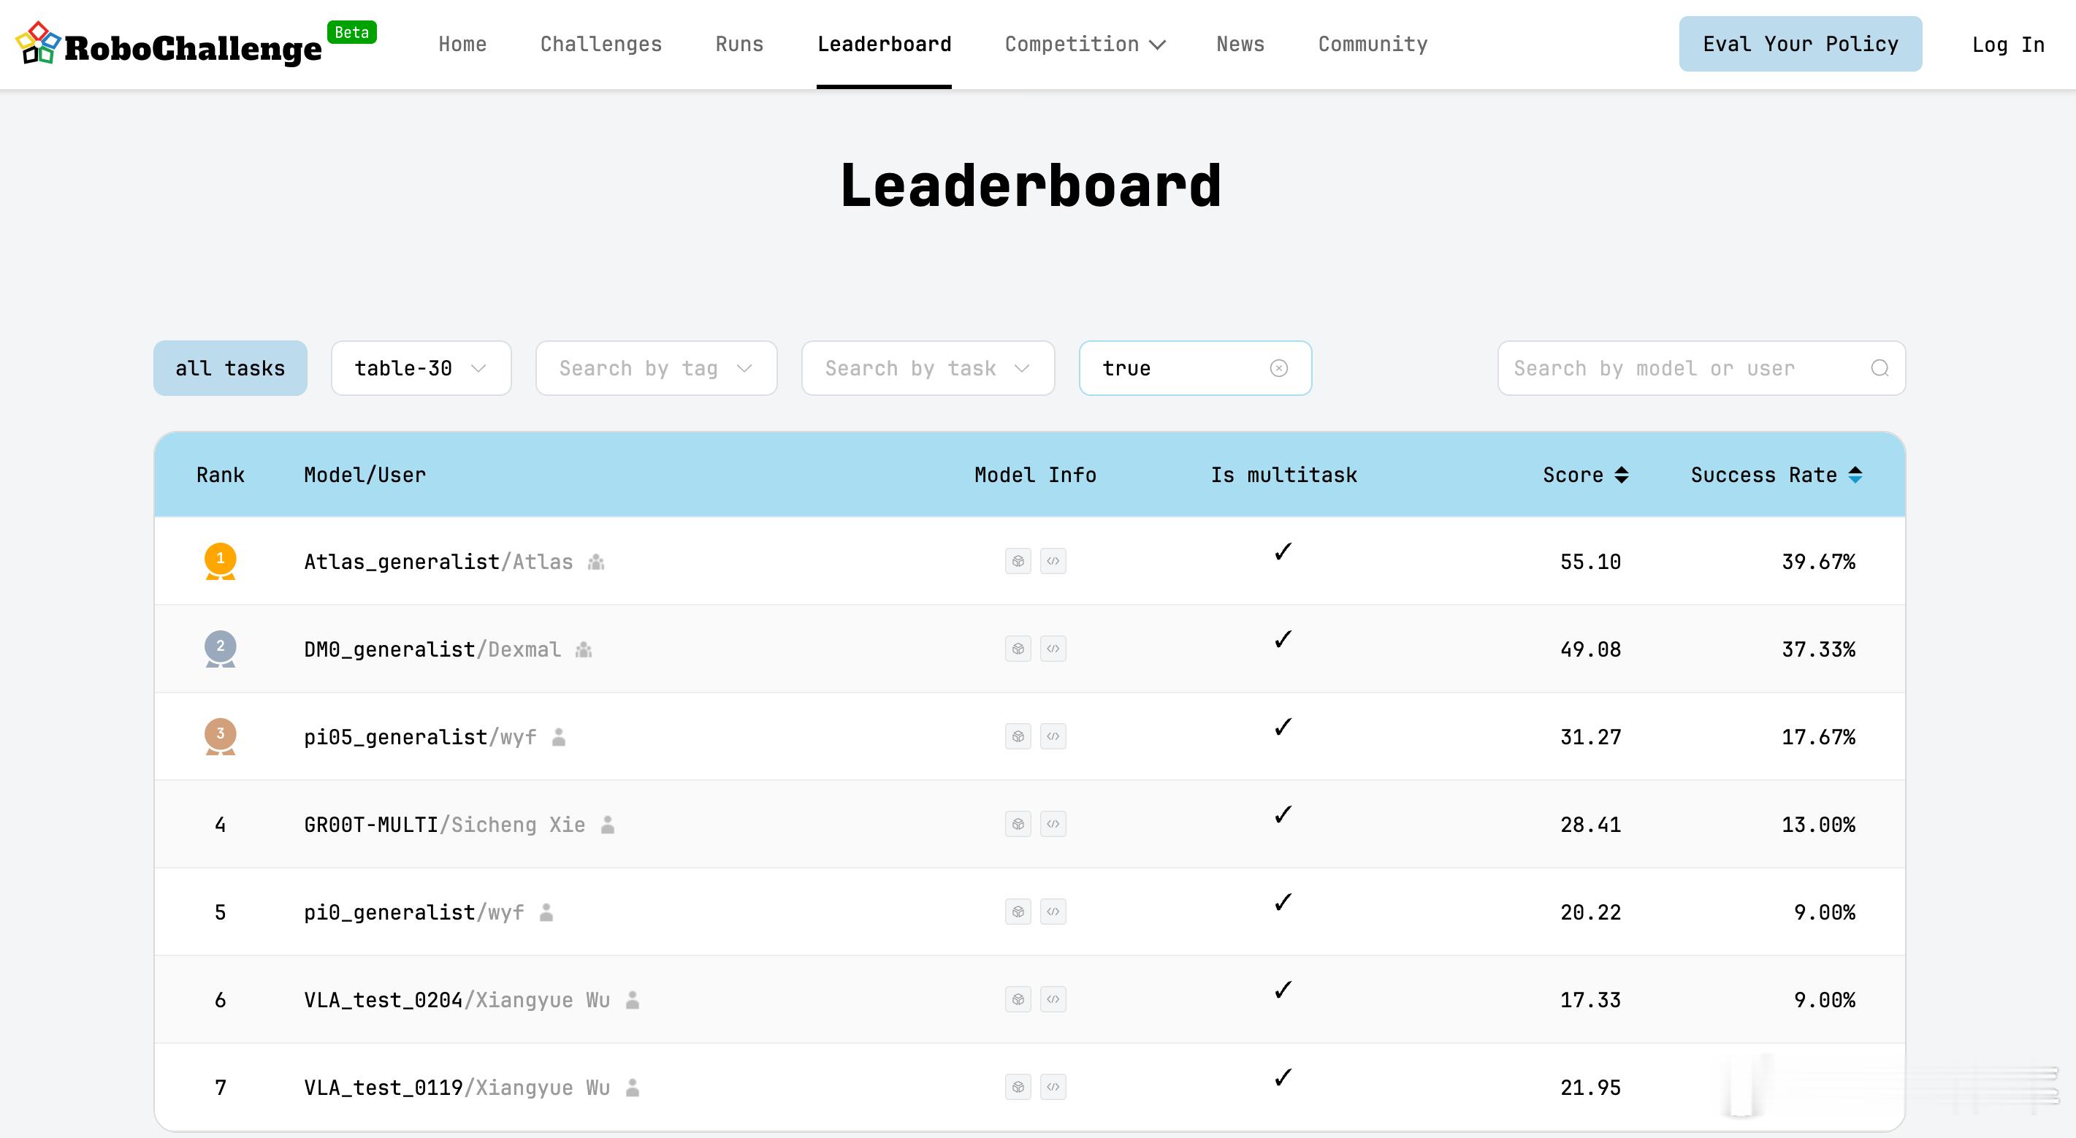
Task: Open the code icon for pi05_generalist
Action: pyautogui.click(x=1053, y=737)
